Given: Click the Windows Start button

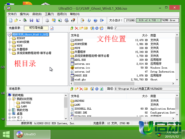Looking at the screenshot, I should click(6, 134).
